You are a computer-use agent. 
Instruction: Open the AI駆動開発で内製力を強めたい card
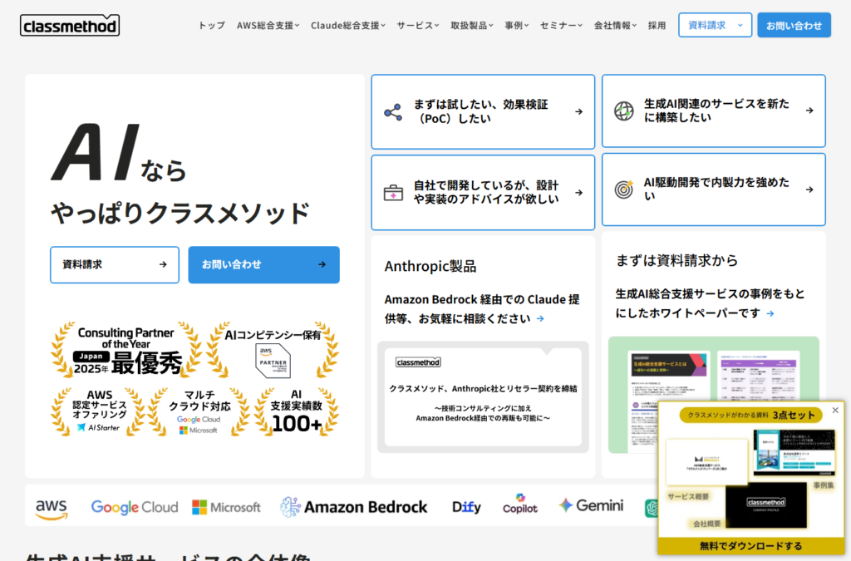714,189
